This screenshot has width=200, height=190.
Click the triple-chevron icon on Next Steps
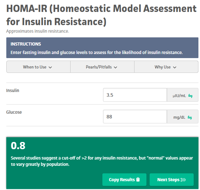183,180
